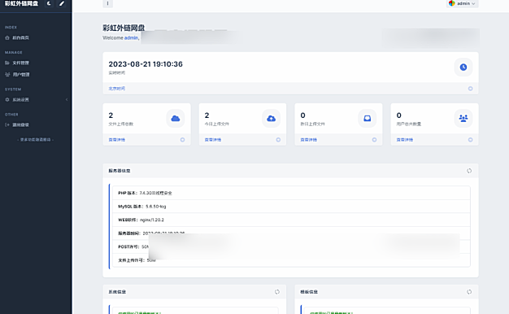
Task: Click the colorful avatar icon beside admin
Action: (x=451, y=3)
